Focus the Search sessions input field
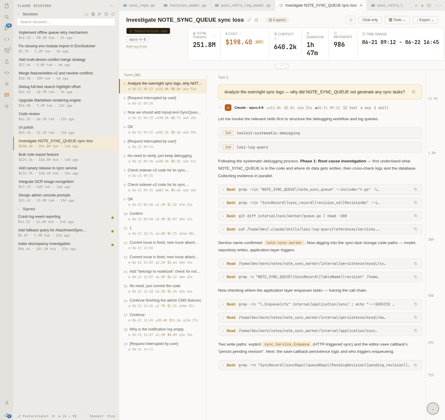 point(66,22)
